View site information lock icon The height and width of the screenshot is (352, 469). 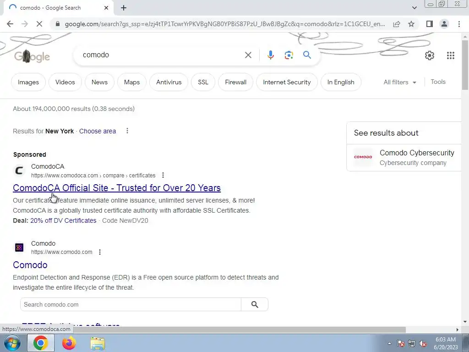[58, 24]
